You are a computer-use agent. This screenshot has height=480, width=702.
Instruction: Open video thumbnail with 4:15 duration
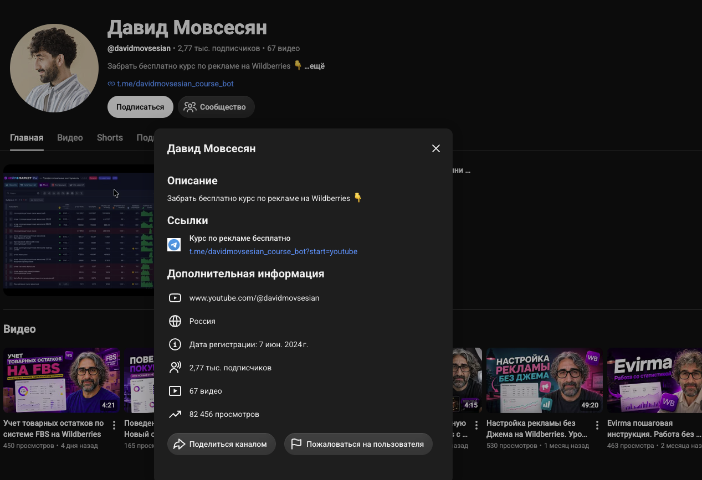[467, 380]
